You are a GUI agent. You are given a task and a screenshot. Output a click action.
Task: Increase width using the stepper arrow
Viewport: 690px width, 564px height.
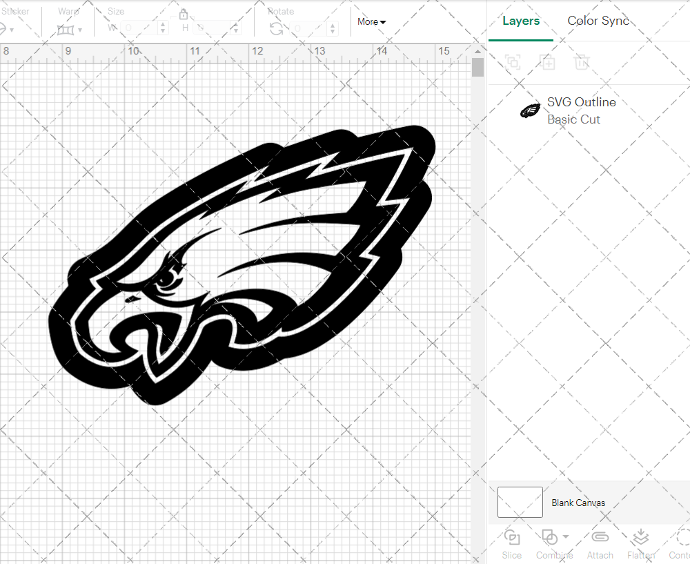[x=162, y=24]
